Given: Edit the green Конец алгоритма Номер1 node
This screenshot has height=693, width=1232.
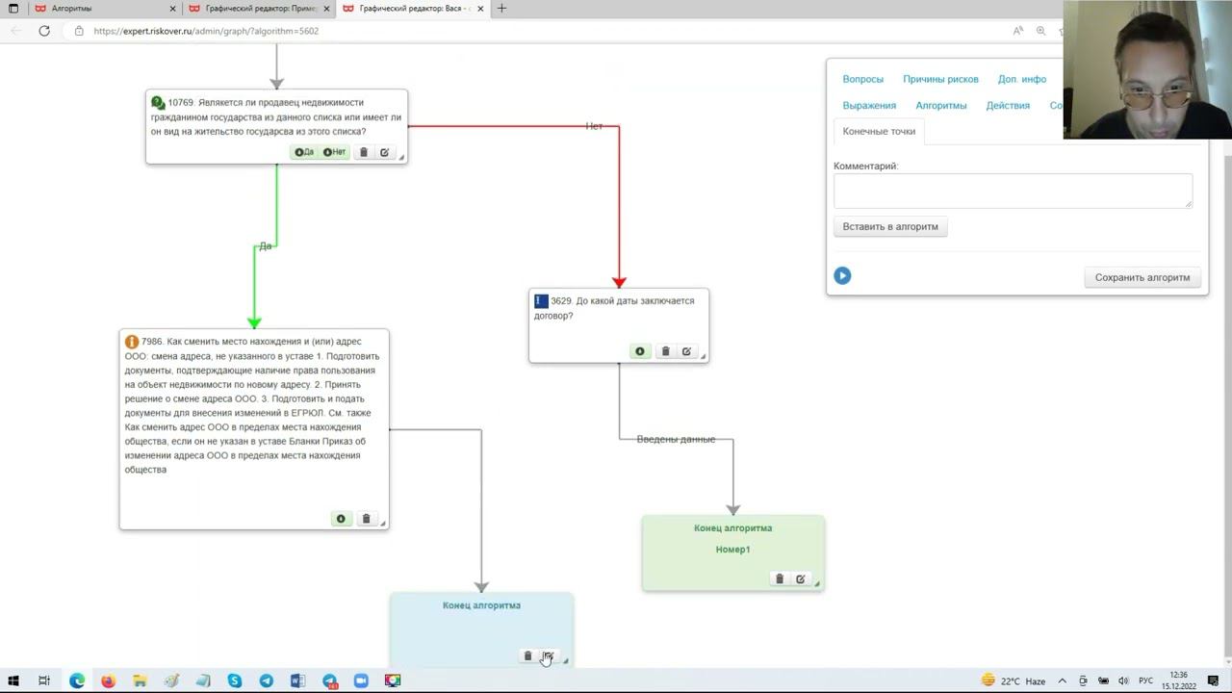Looking at the screenshot, I should [x=800, y=578].
